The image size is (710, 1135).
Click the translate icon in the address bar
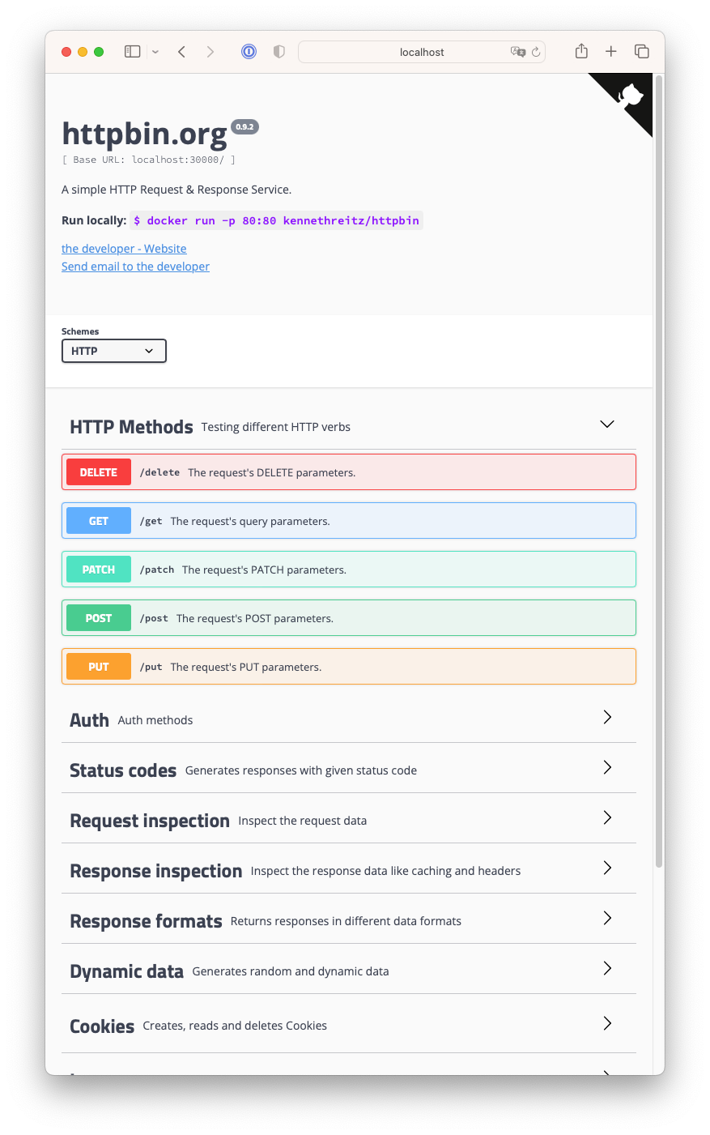coord(518,52)
